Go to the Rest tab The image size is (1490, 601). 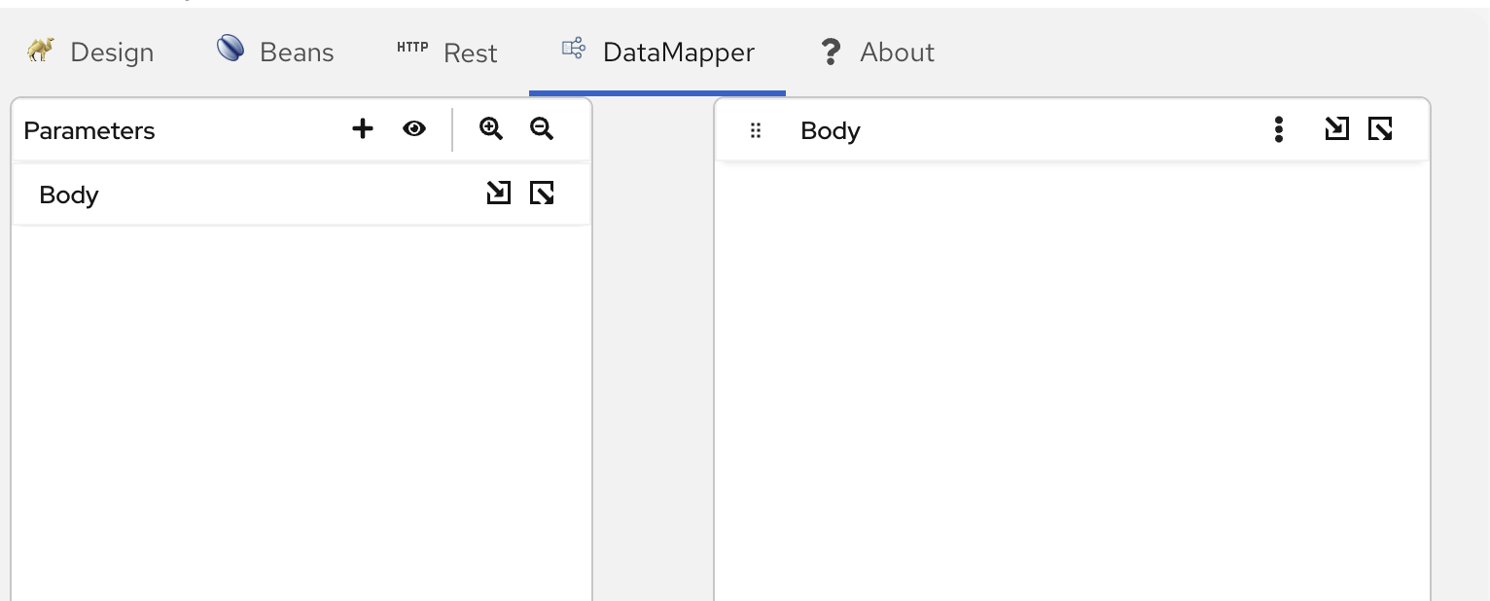pos(447,52)
